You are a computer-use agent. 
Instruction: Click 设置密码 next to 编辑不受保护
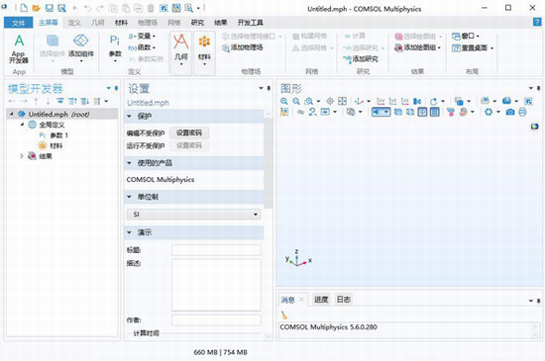coord(189,133)
